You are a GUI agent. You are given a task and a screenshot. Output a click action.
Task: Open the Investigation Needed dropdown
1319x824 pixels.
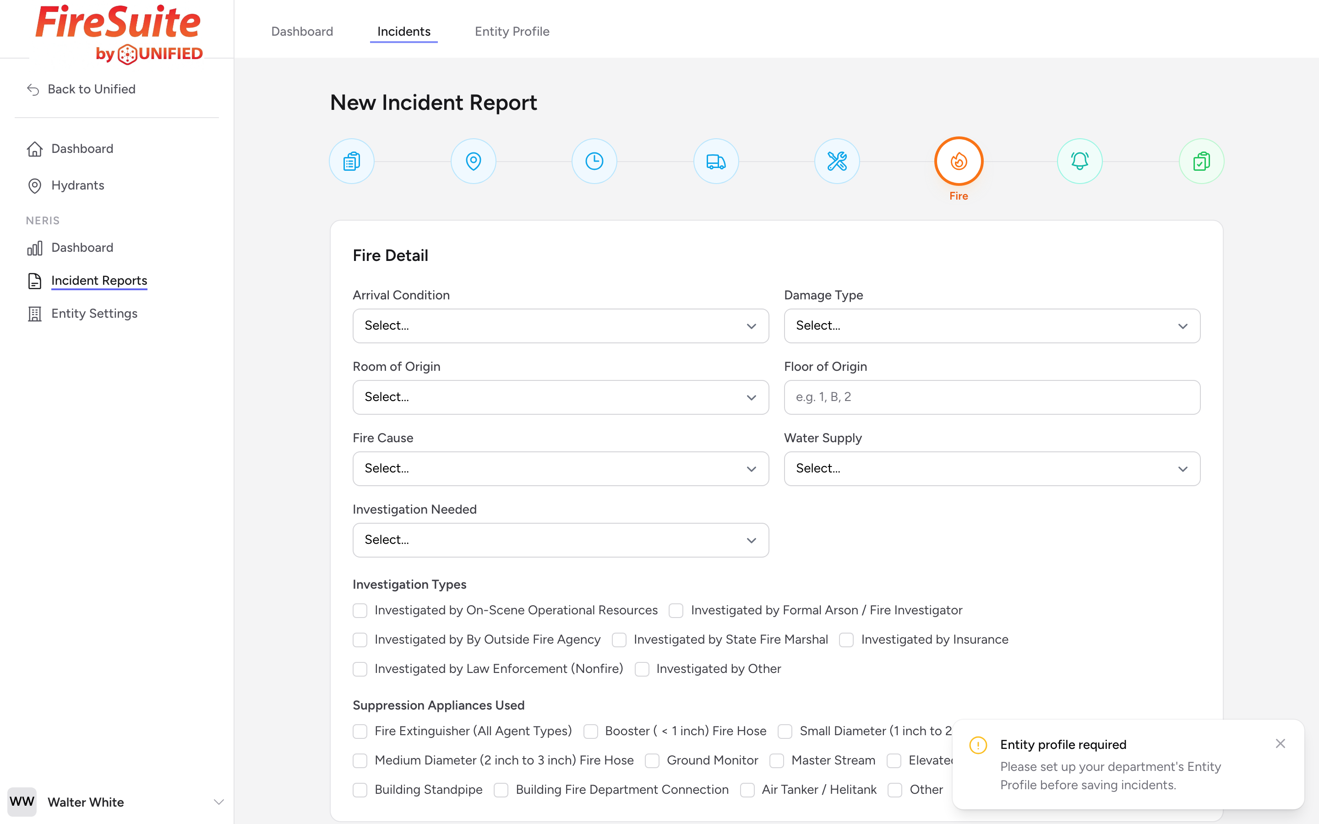tap(560, 540)
